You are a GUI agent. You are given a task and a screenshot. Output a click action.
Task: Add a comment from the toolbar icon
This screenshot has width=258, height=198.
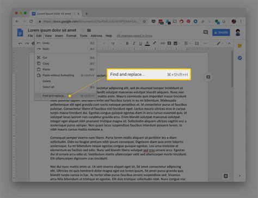click(x=169, y=43)
